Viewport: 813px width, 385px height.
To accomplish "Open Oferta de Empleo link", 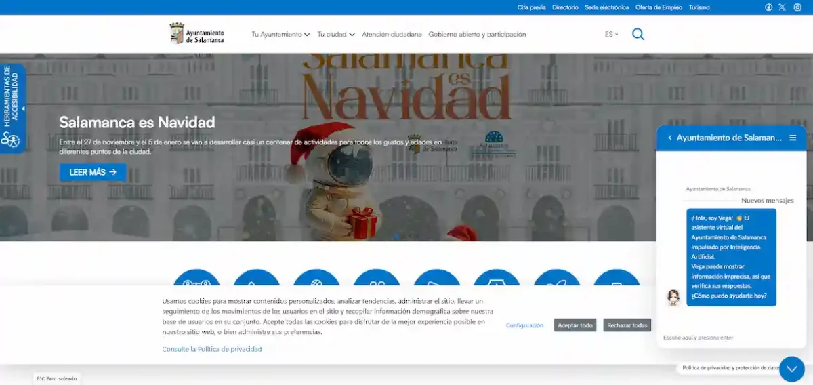I will click(x=659, y=7).
